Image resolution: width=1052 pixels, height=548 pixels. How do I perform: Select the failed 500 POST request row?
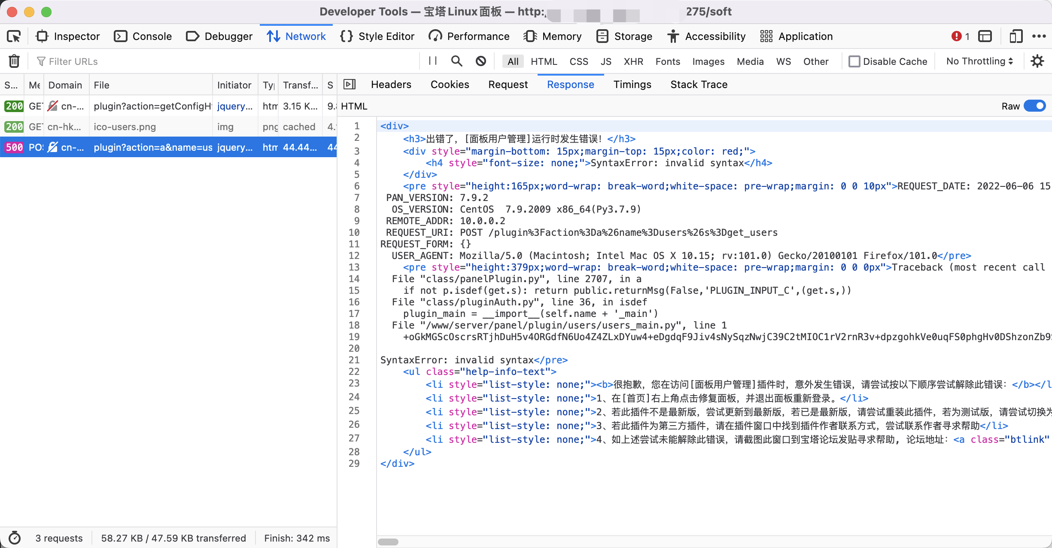167,147
